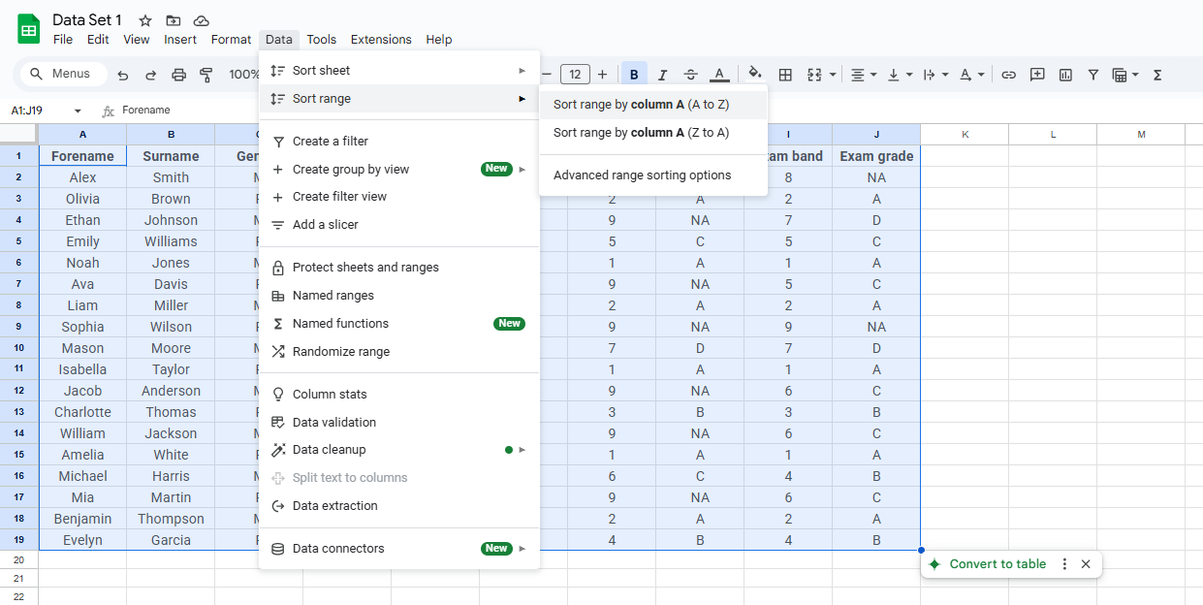Open Data validation
The width and height of the screenshot is (1203, 605).
399,423
